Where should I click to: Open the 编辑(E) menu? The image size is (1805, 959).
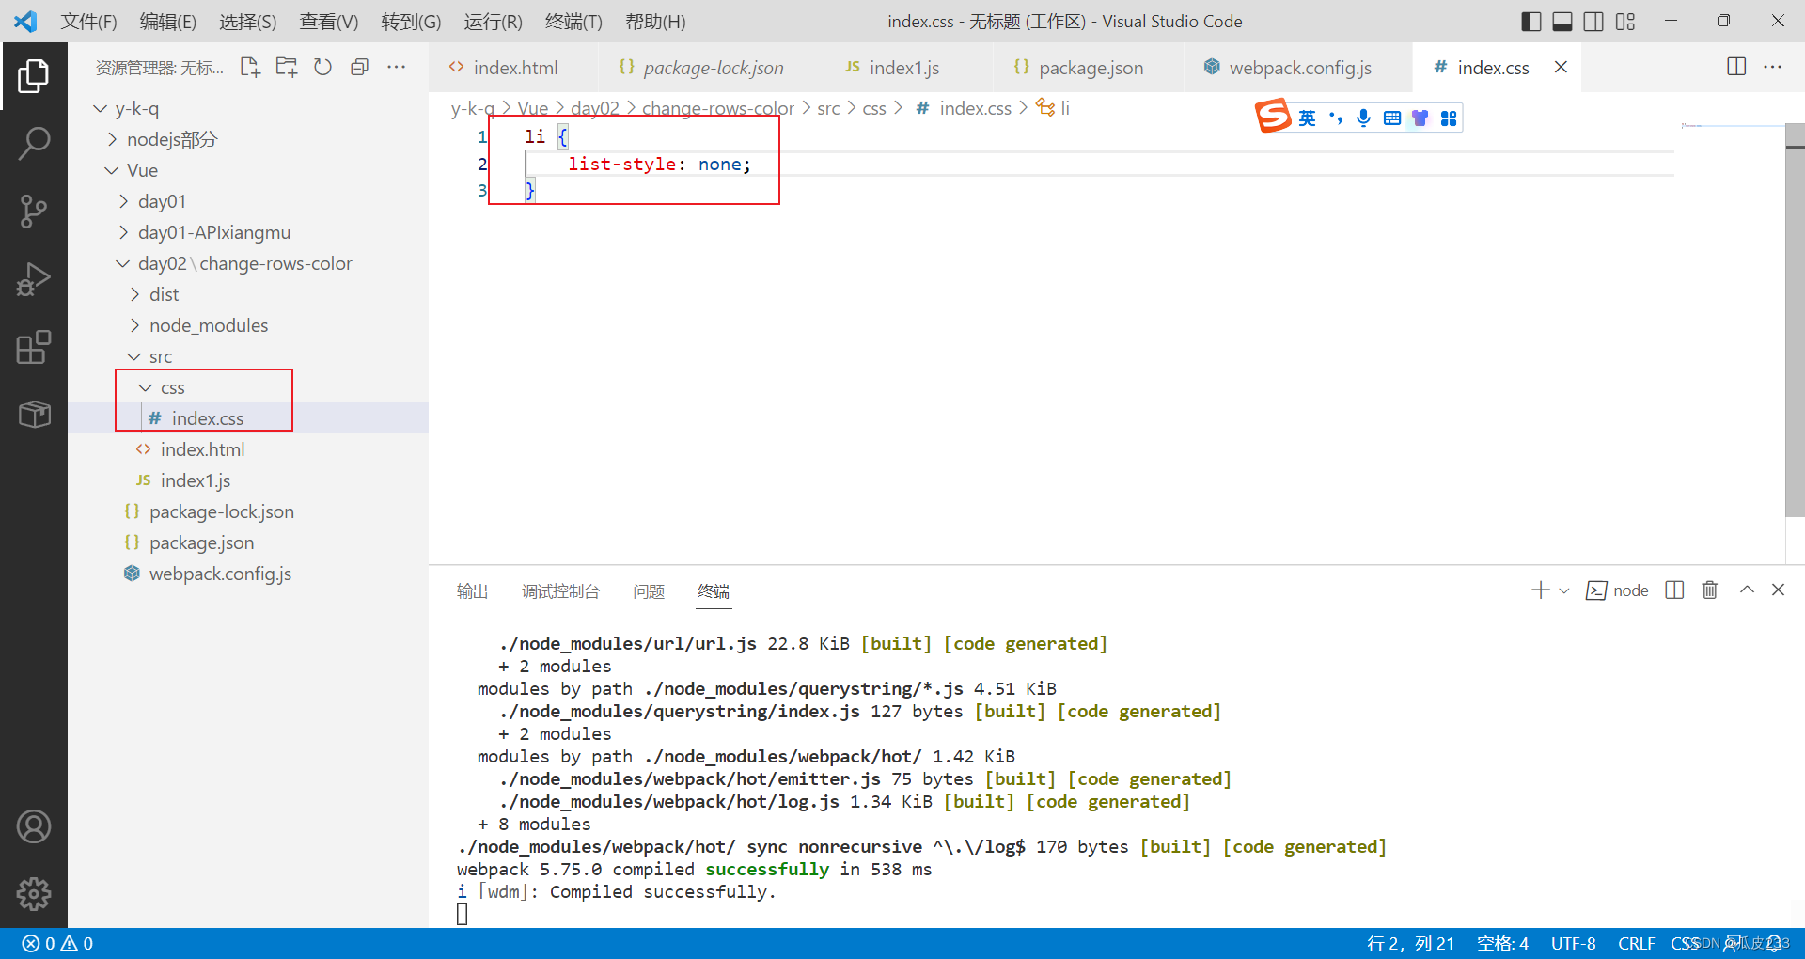pyautogui.click(x=168, y=21)
